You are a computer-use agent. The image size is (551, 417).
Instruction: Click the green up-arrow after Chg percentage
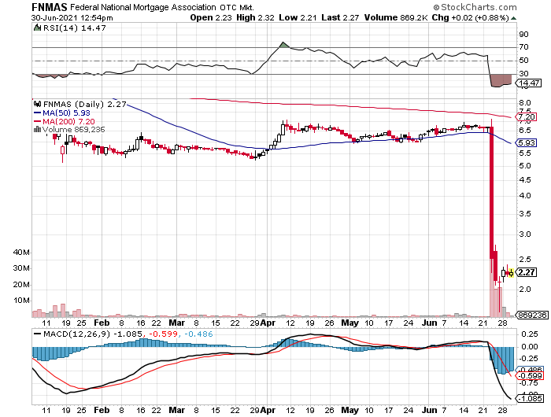[x=513, y=18]
